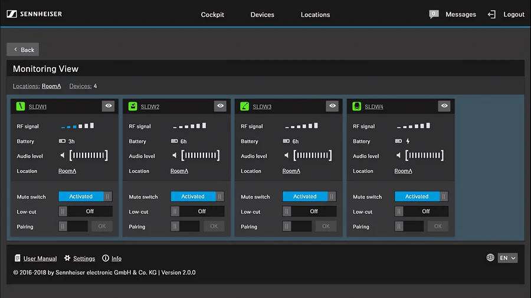Click the SLDW1 battery icon
This screenshot has height=298, width=531.
pos(62,141)
